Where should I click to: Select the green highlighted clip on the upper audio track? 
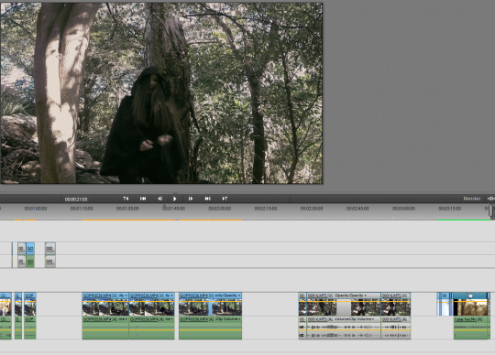coord(30,262)
